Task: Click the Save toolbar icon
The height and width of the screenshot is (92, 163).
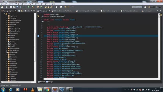Action: pyautogui.click(x=11, y=7)
